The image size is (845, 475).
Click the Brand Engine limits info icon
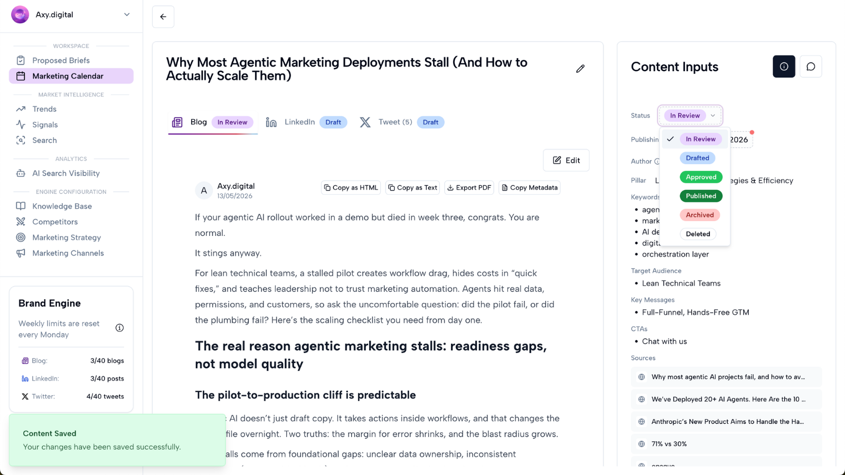click(x=120, y=328)
